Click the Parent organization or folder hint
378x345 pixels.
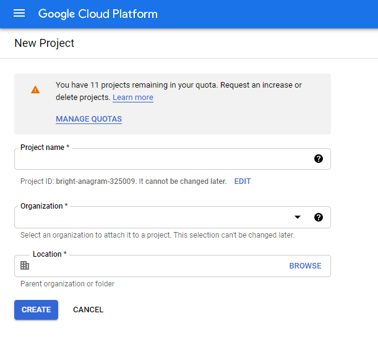pyautogui.click(x=67, y=284)
